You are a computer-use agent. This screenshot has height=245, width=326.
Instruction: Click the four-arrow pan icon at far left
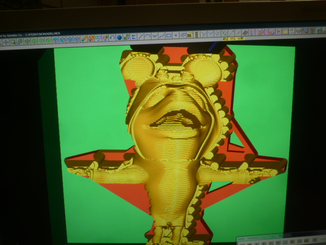click(x=6, y=41)
